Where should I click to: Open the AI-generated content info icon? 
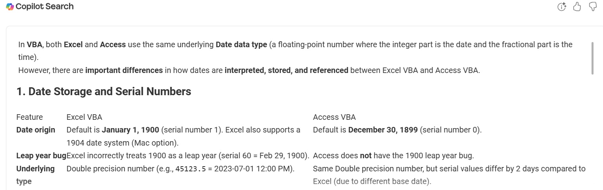click(x=561, y=7)
